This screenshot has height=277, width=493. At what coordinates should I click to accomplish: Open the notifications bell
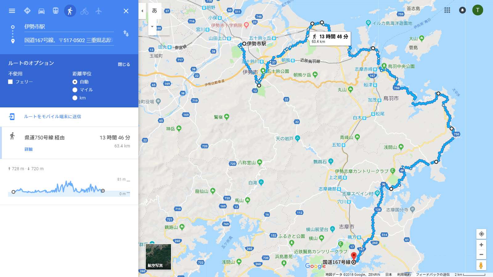pyautogui.click(x=462, y=10)
